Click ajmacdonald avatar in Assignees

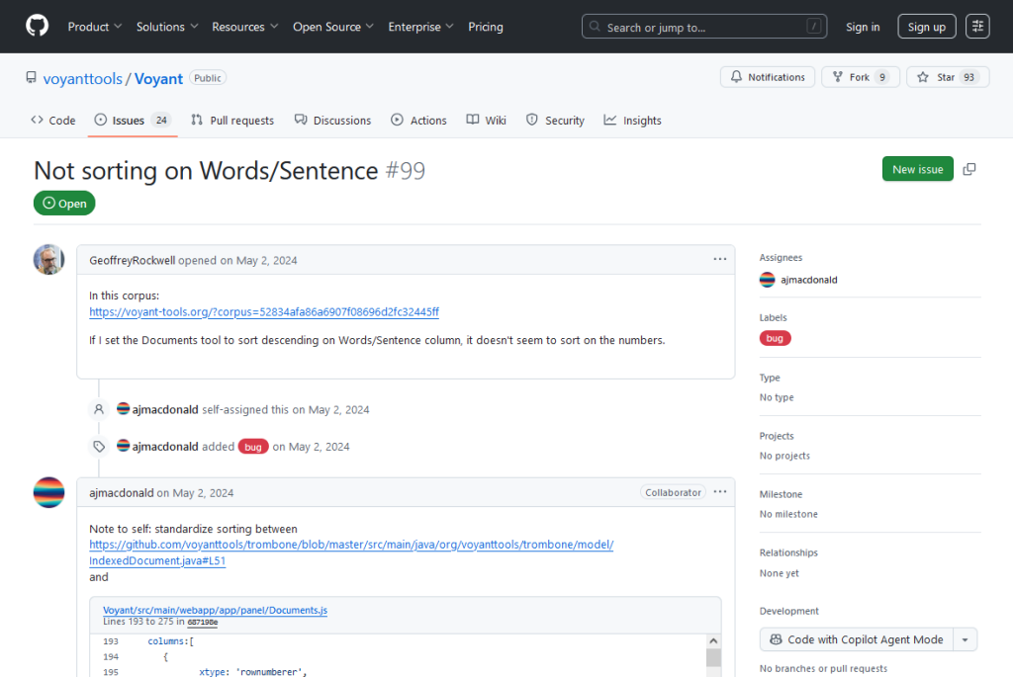click(x=767, y=280)
